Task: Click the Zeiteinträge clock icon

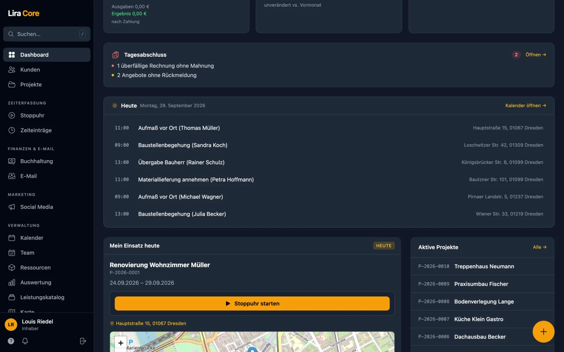Action: coord(12,130)
